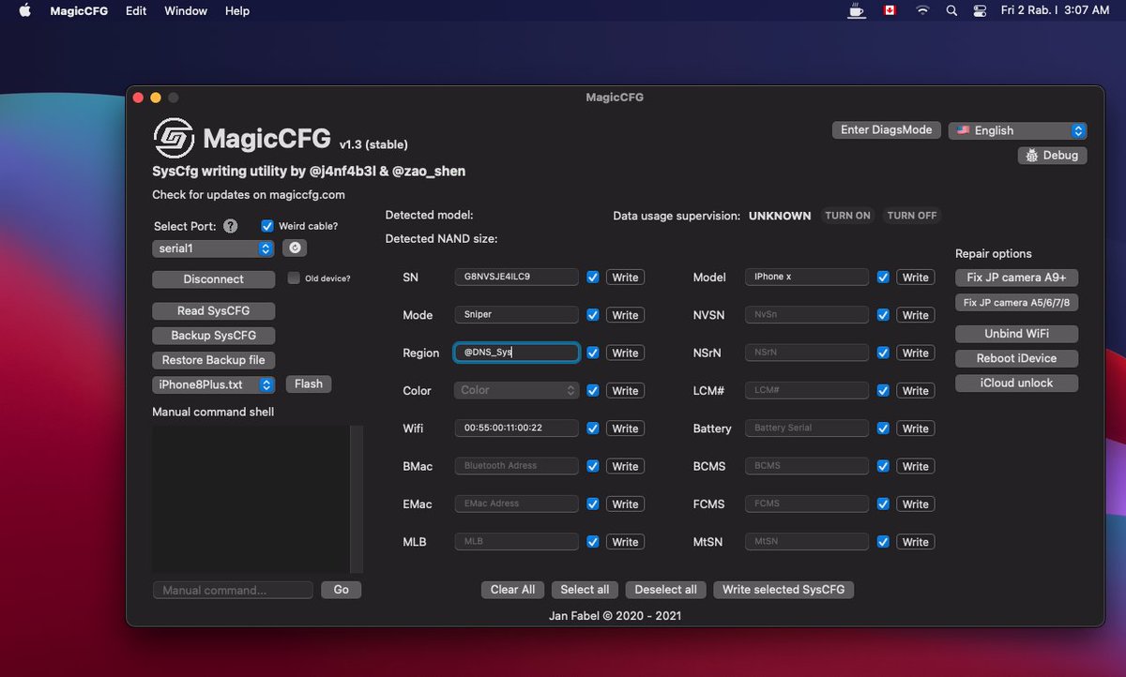The image size is (1126, 677).
Task: Click Write button for Region row
Action: coord(625,353)
